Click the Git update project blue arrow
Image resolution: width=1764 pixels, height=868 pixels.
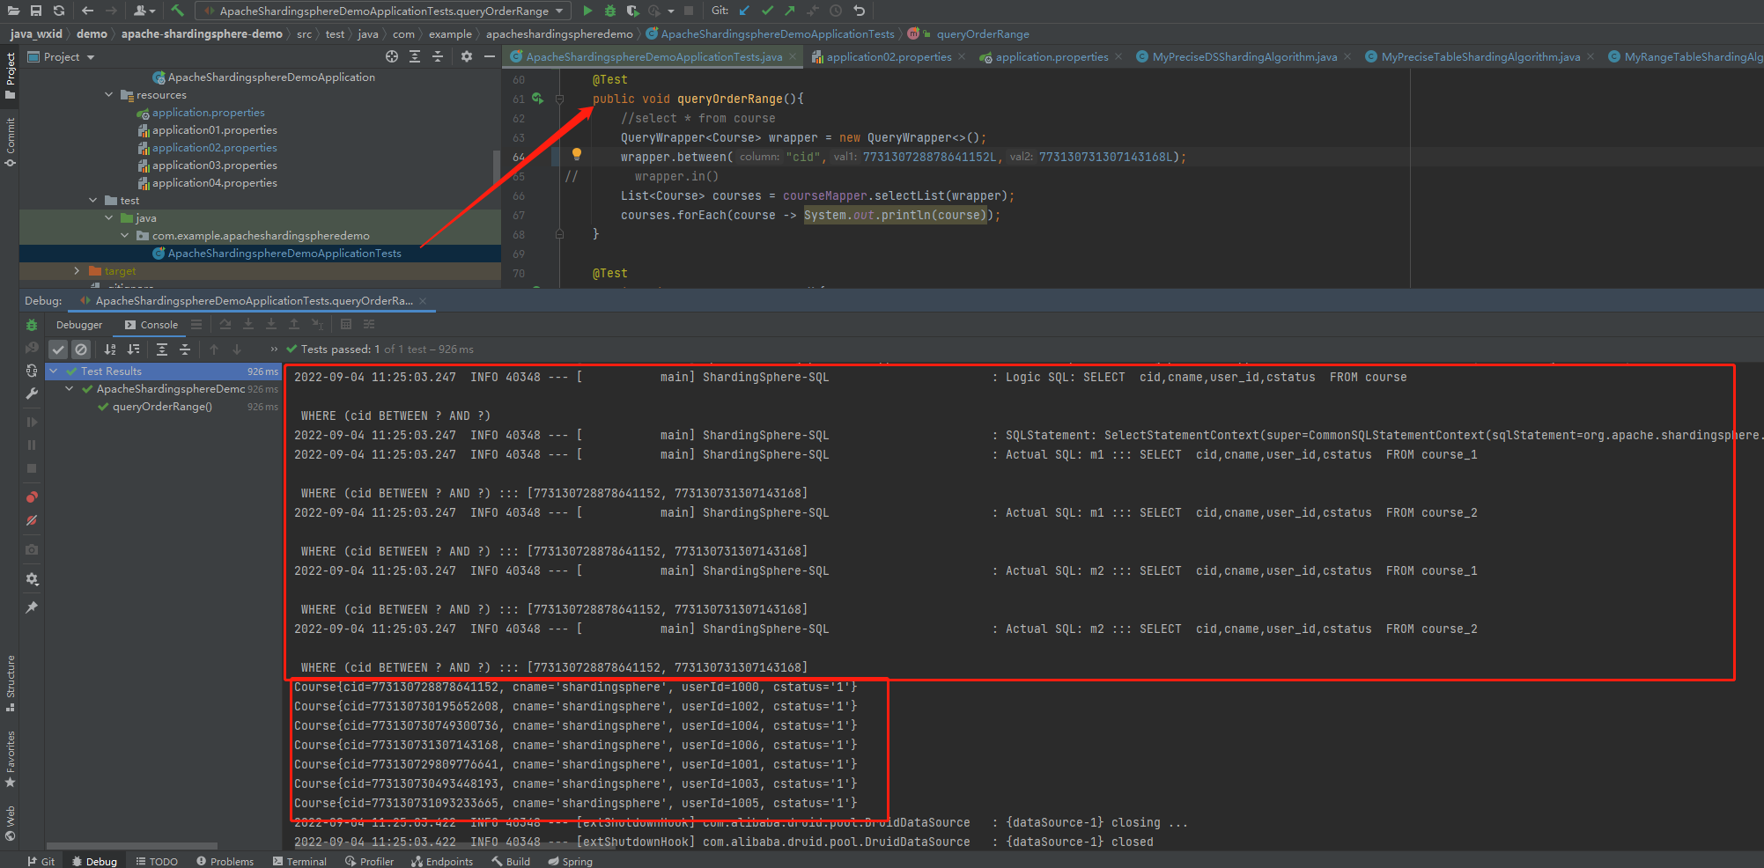click(x=744, y=11)
